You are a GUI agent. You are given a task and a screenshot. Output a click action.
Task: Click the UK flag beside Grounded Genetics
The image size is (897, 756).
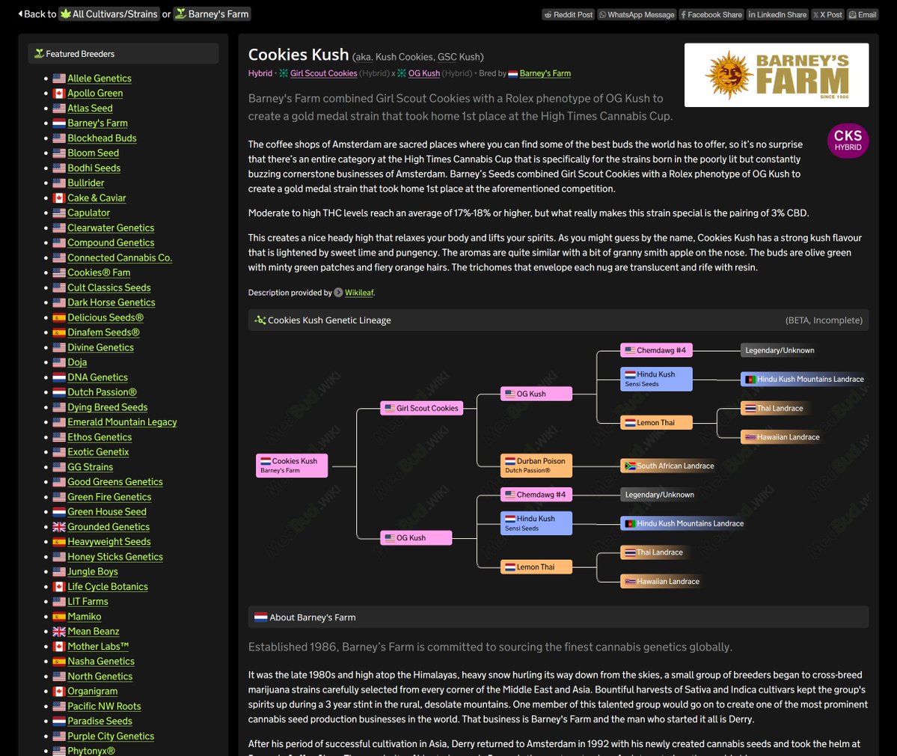[x=59, y=526]
